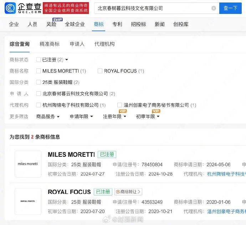Open the 全球企业 tab

75,24
